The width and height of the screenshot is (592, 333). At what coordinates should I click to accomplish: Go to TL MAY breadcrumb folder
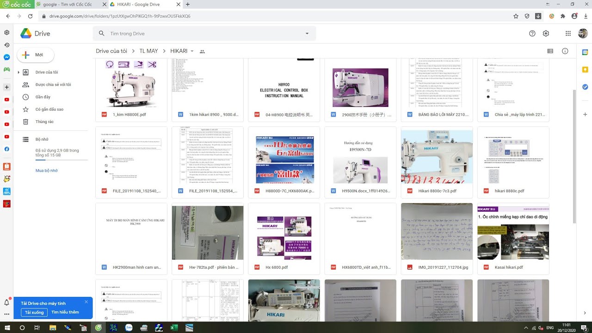click(x=149, y=51)
